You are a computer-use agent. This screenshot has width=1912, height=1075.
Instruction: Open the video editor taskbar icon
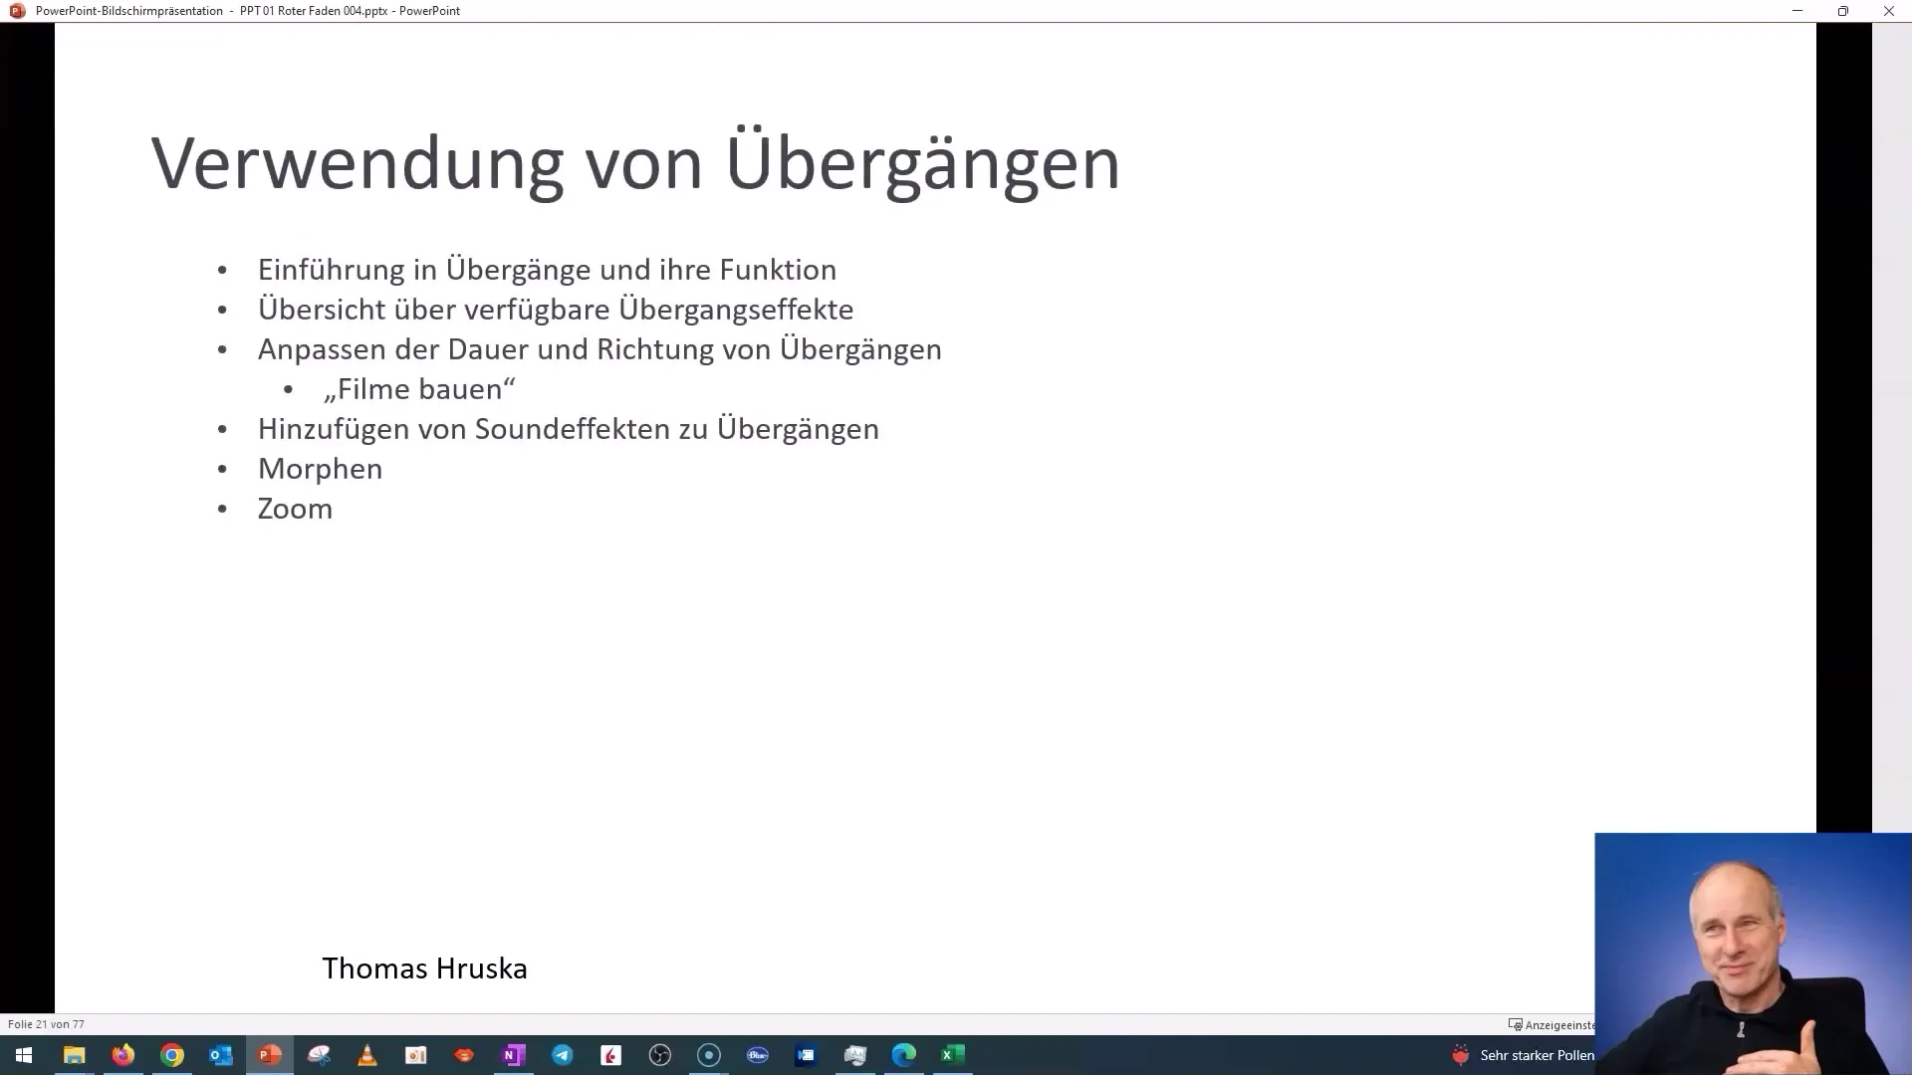pos(806,1055)
